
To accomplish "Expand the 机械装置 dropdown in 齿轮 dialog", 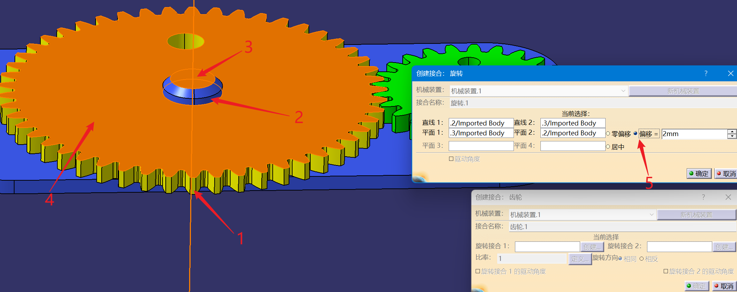I will (651, 215).
